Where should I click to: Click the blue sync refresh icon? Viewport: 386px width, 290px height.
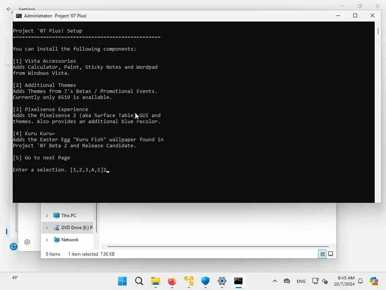(14, 246)
